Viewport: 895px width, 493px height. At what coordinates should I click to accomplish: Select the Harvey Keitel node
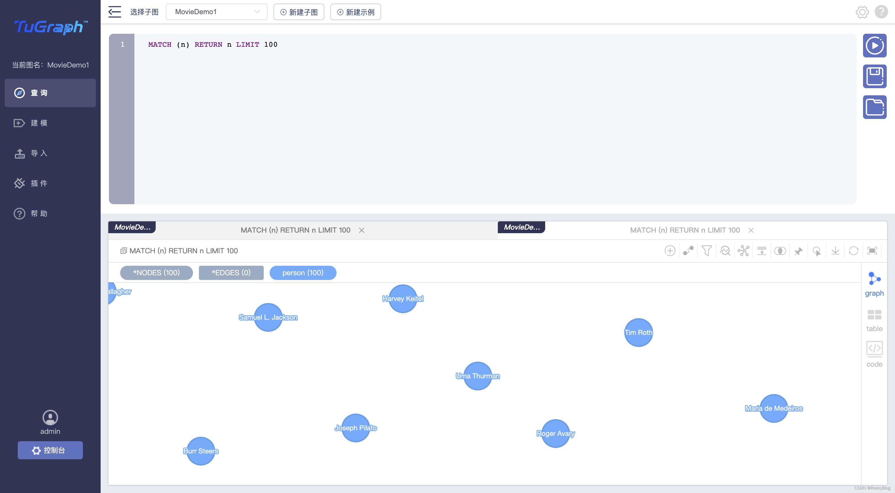[x=403, y=299]
